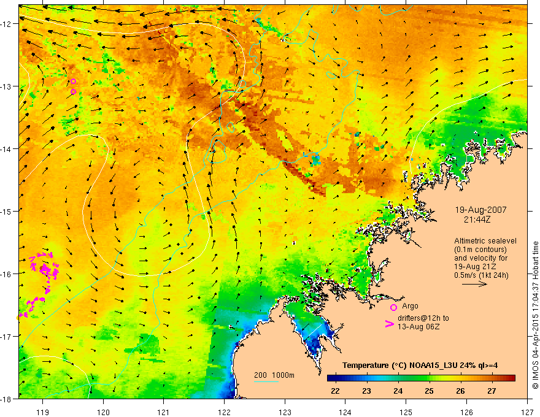The image size is (540, 417).
Task: Click latitude axis label -15
Action: click(7, 211)
